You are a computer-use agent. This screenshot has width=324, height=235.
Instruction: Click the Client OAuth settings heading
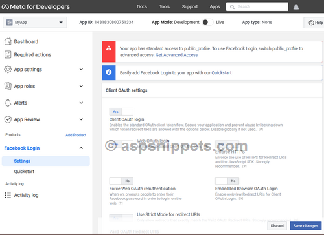126,90
